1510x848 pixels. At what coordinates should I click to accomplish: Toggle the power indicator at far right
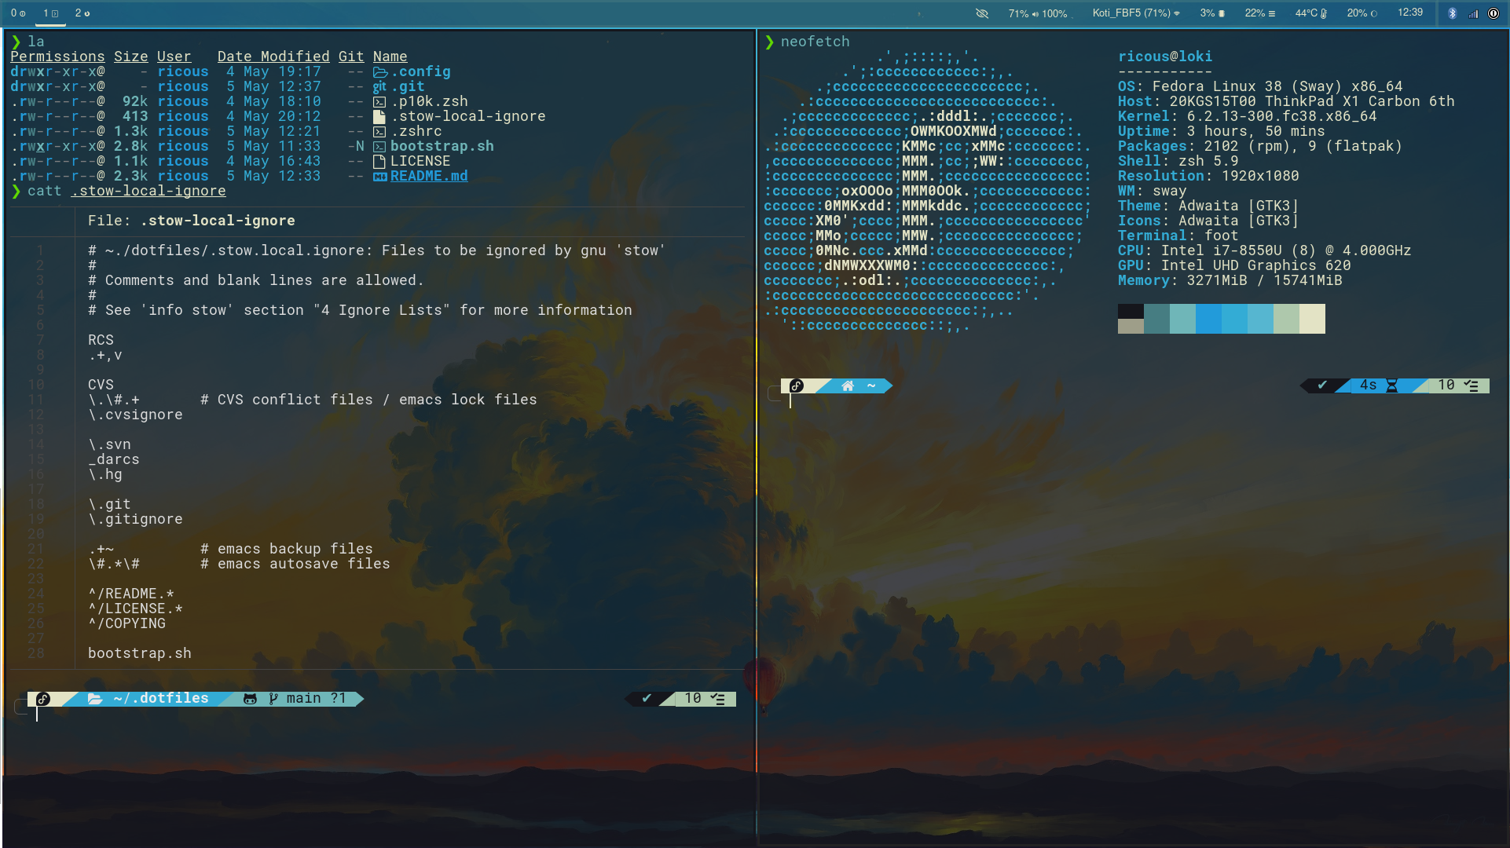[x=1492, y=13]
